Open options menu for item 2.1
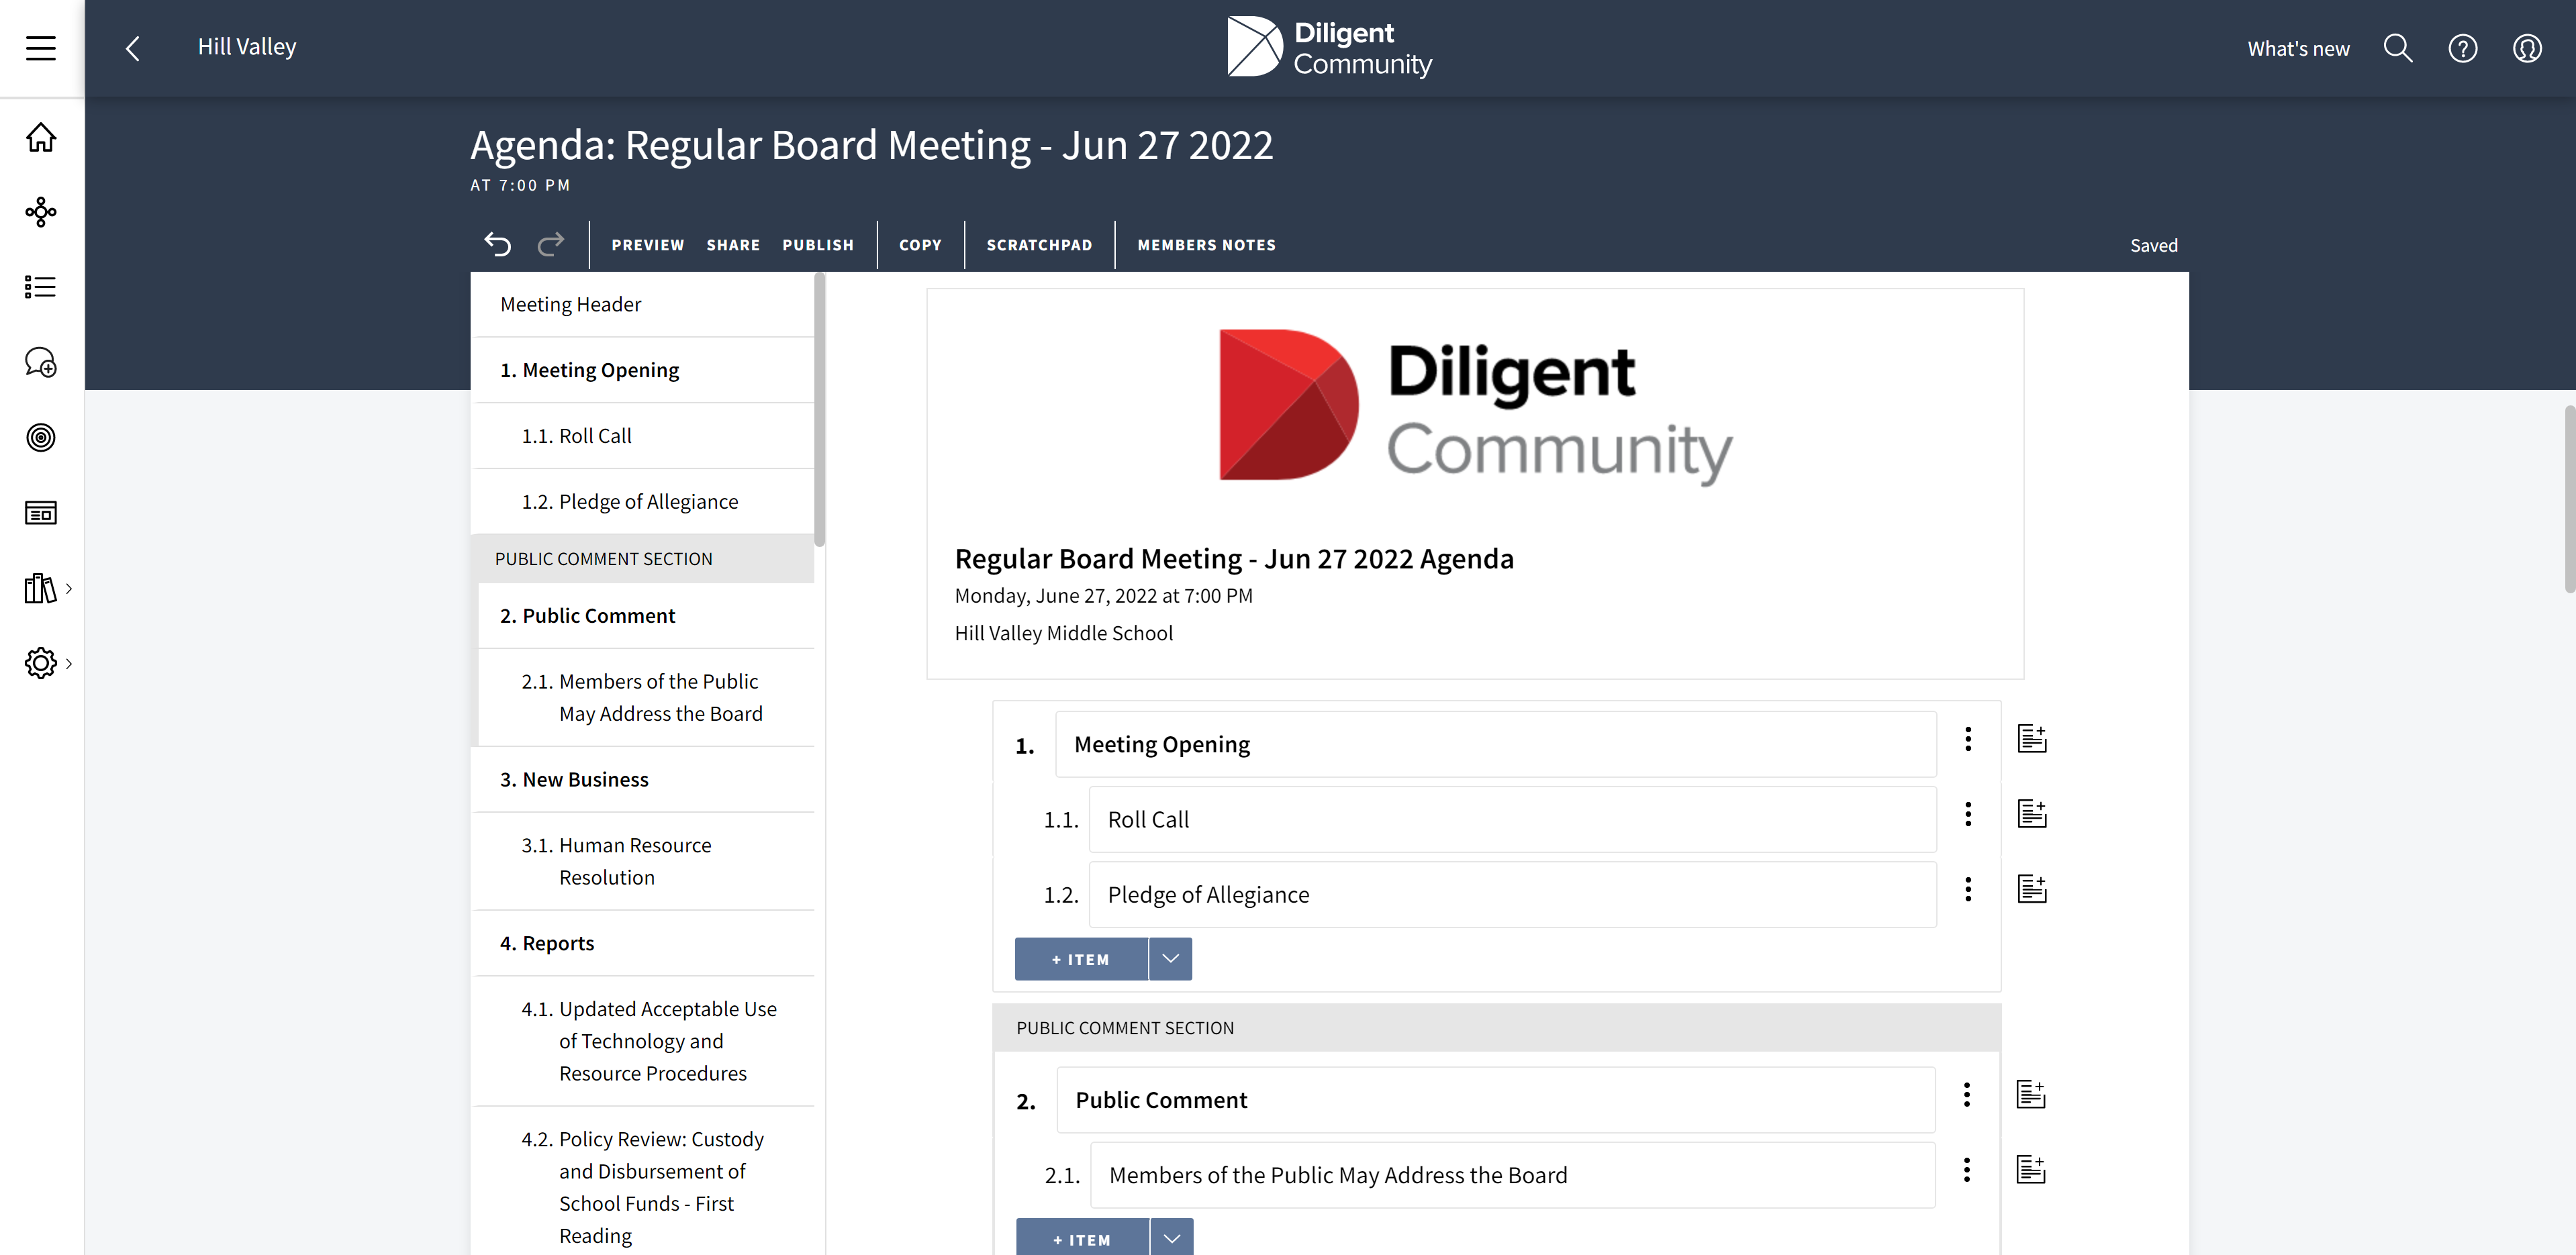 click(1967, 1169)
